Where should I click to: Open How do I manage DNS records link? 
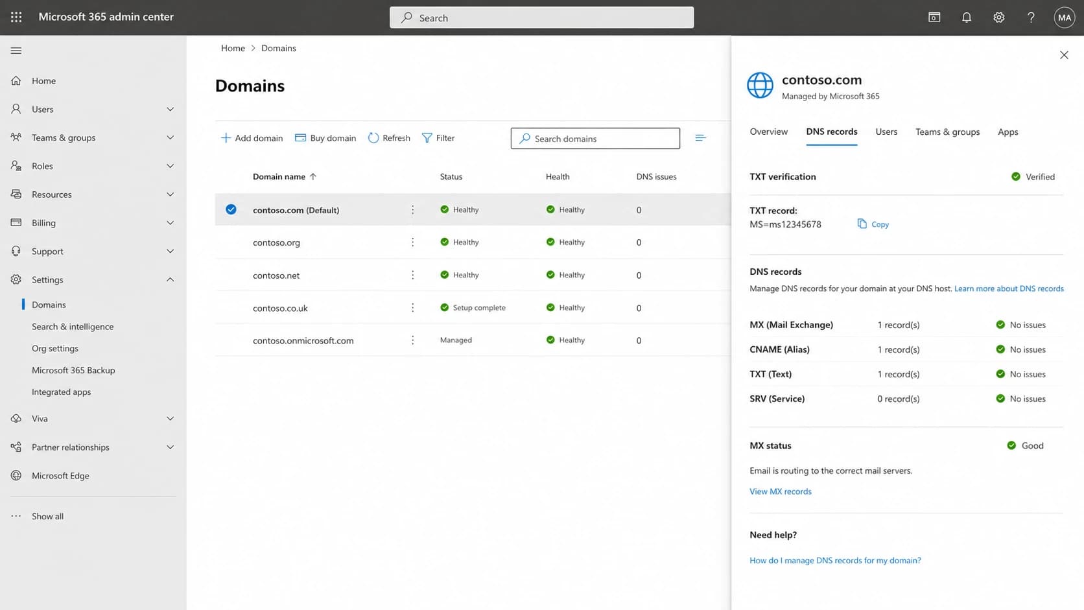coord(835,560)
